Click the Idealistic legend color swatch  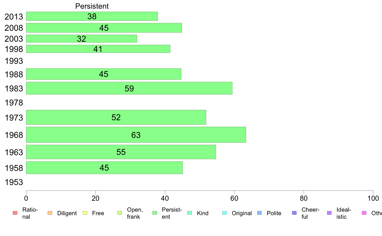(329, 213)
